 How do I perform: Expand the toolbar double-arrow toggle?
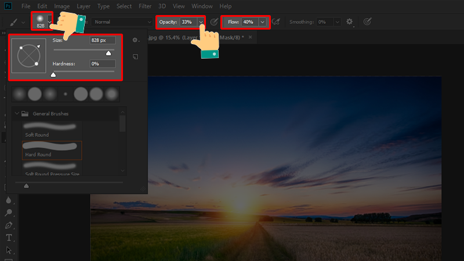coord(3,33)
